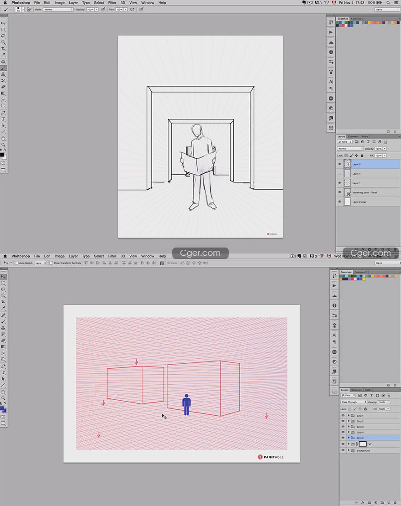Choose the Rectangular Marquee tool in the bottom window
The height and width of the screenshot is (506, 401).
coord(3,283)
